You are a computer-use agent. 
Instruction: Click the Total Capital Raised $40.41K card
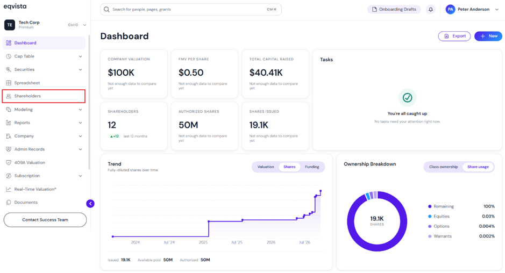click(x=275, y=74)
